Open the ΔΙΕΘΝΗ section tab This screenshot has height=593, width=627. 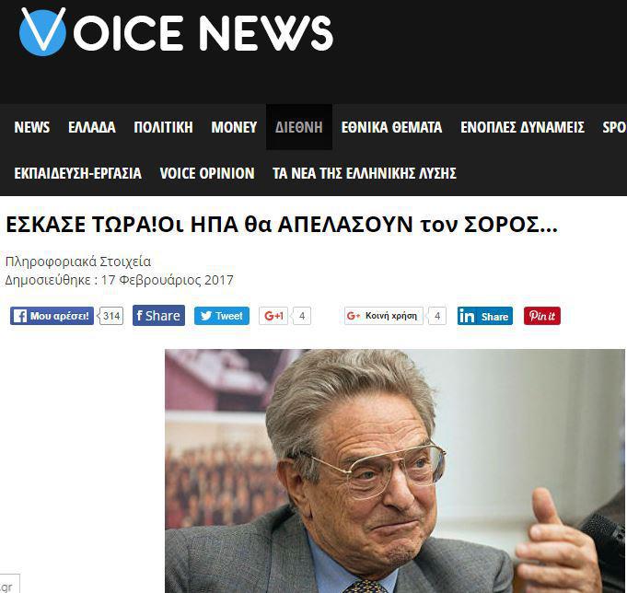(299, 127)
